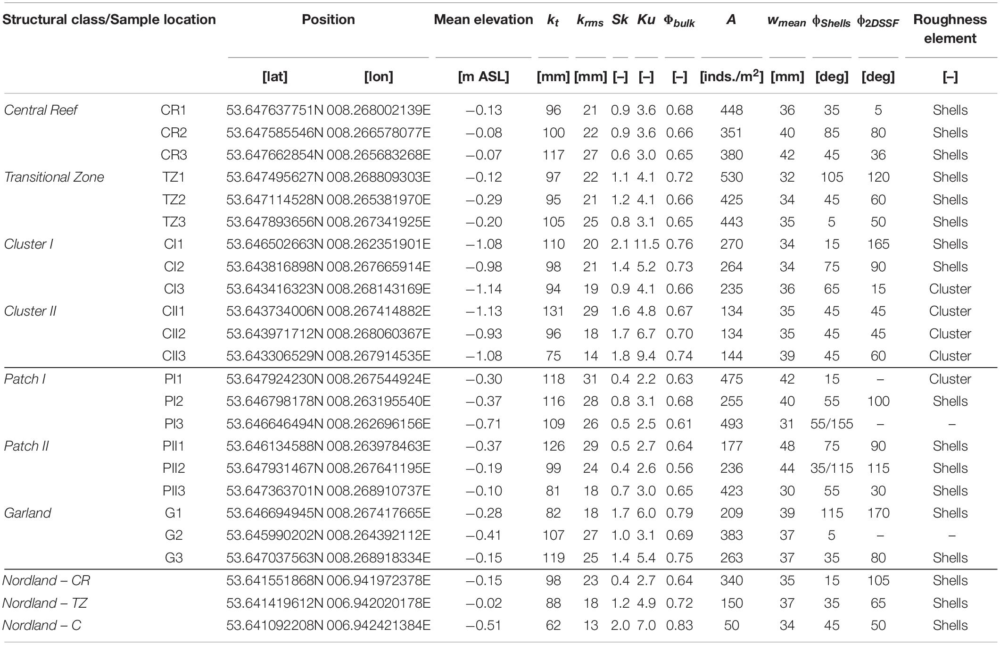
Task: Select sample code 'CR3'
Action: pyautogui.click(x=174, y=155)
